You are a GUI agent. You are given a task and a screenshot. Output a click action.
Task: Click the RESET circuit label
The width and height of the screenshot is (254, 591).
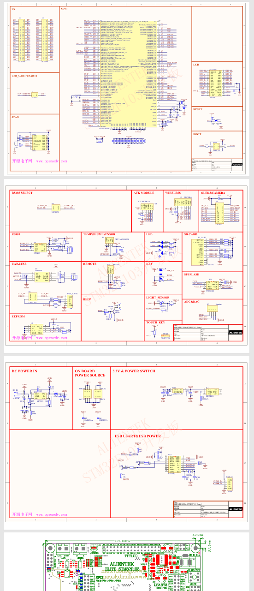pos(198,109)
